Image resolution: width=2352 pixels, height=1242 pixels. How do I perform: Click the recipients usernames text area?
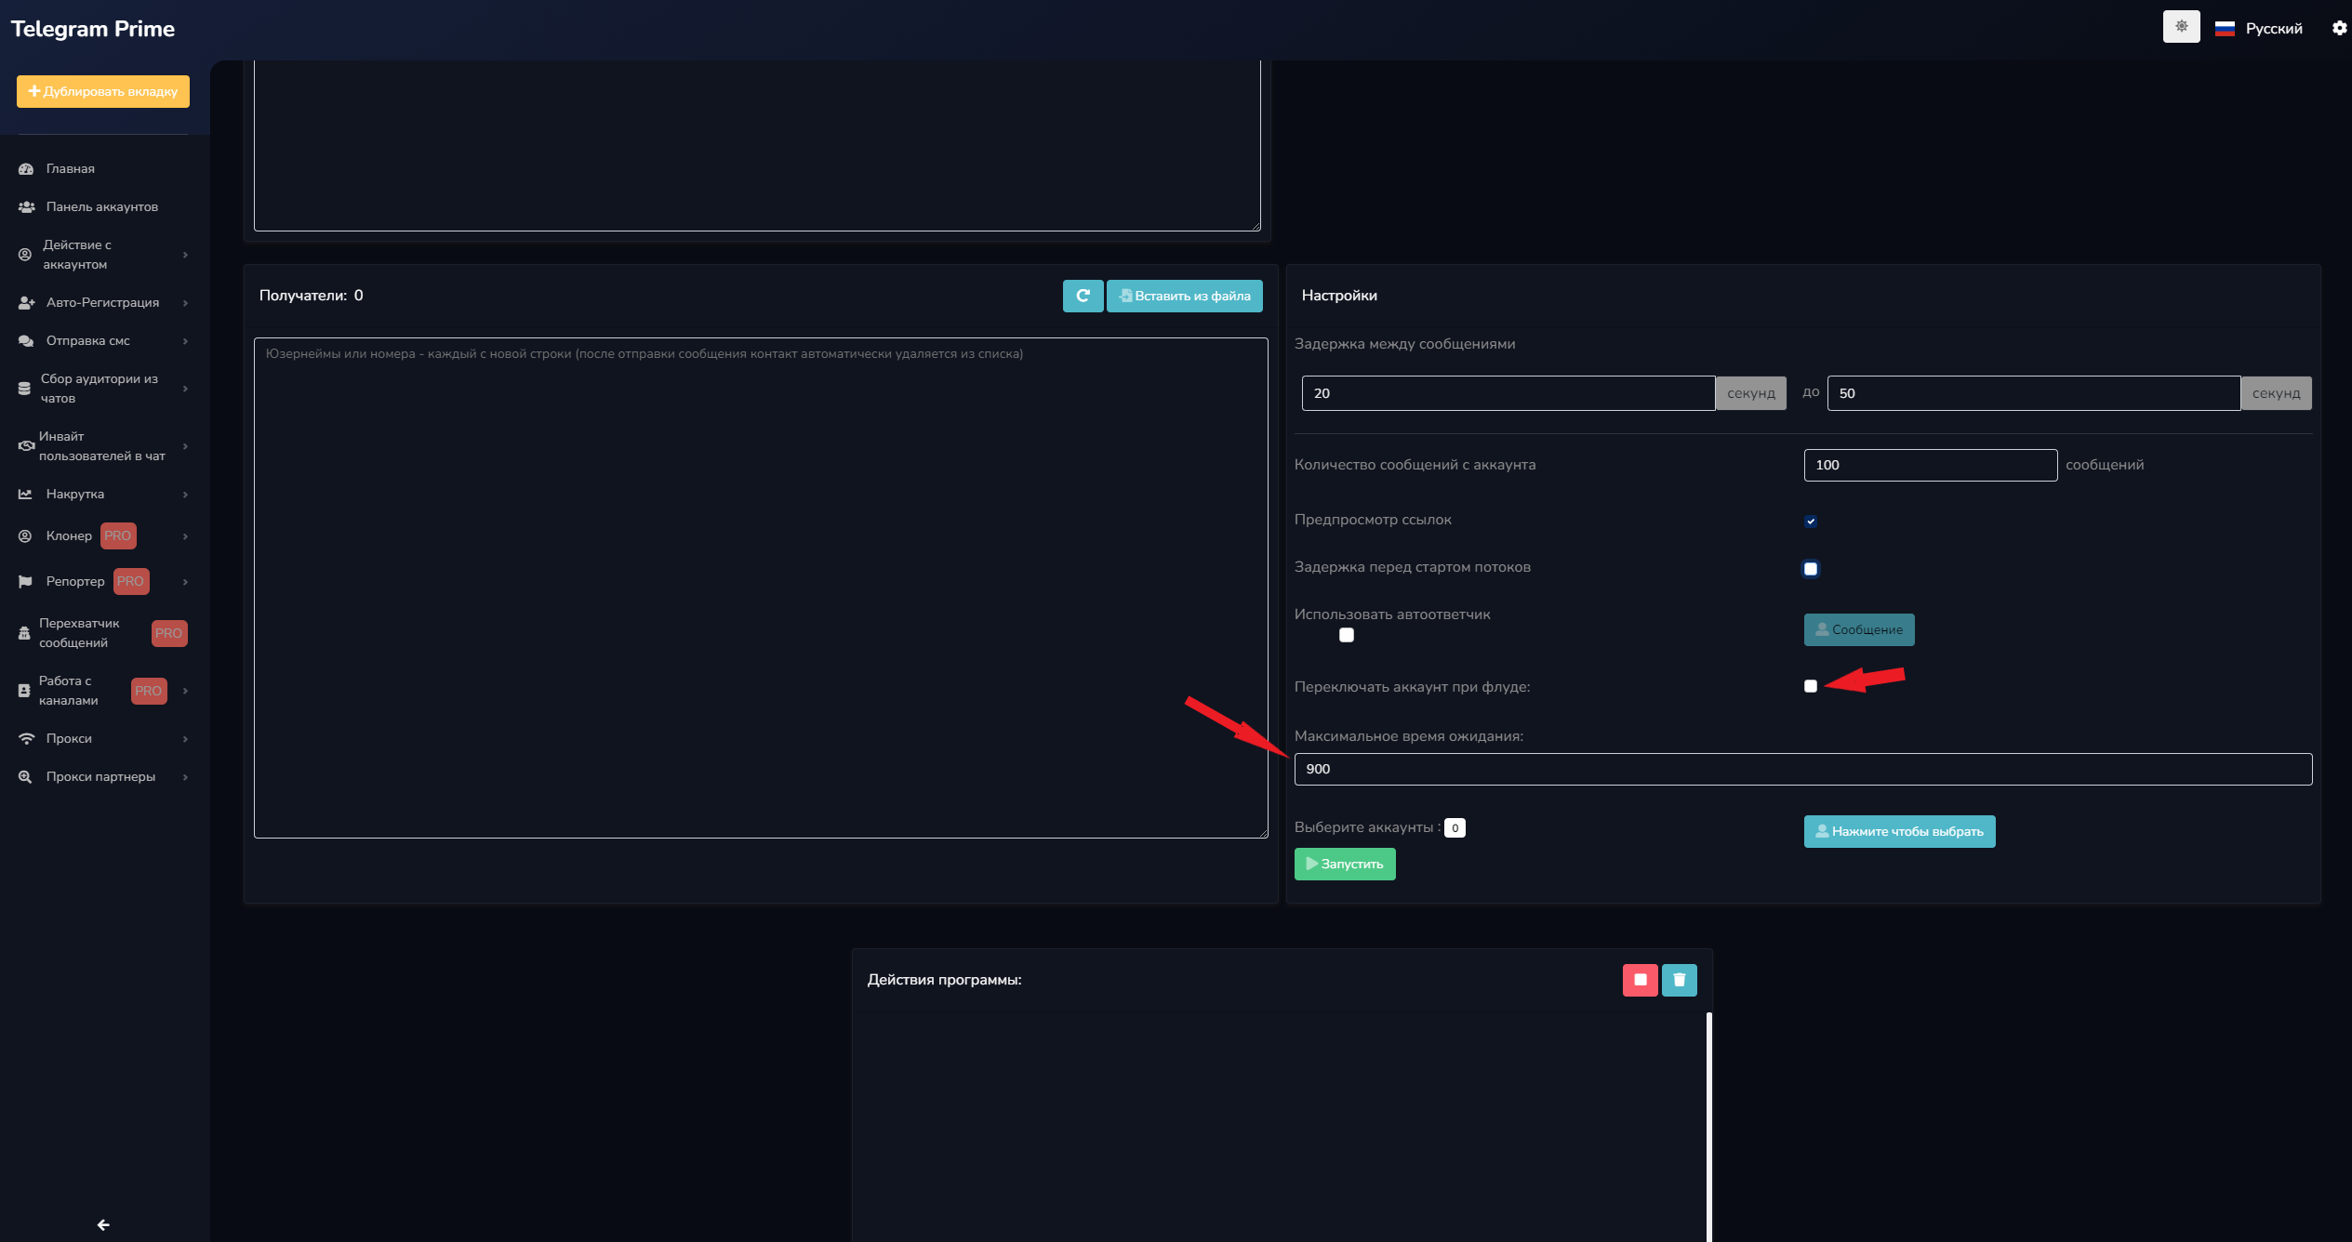click(x=761, y=588)
